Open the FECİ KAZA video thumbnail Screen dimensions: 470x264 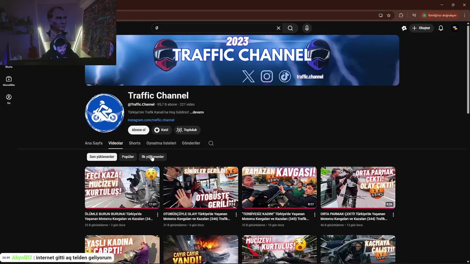(x=122, y=188)
